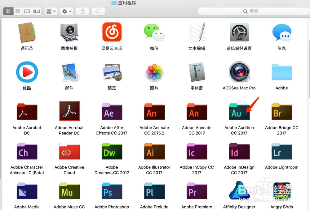
Task: Select the Adobe Photoshop folder
Action: point(112,191)
